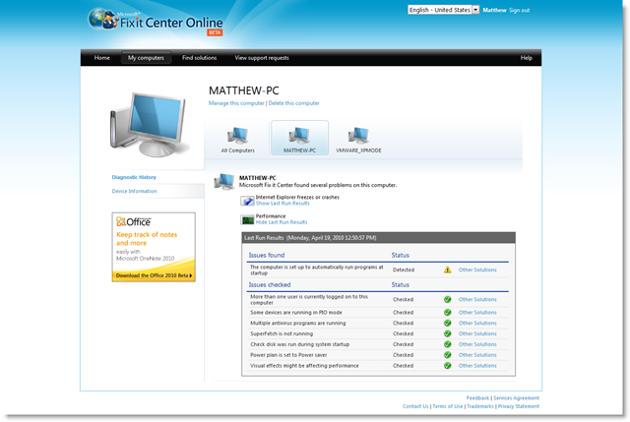Show Last Run Results for Internet Explorer
This screenshot has height=422, width=630.
[283, 203]
